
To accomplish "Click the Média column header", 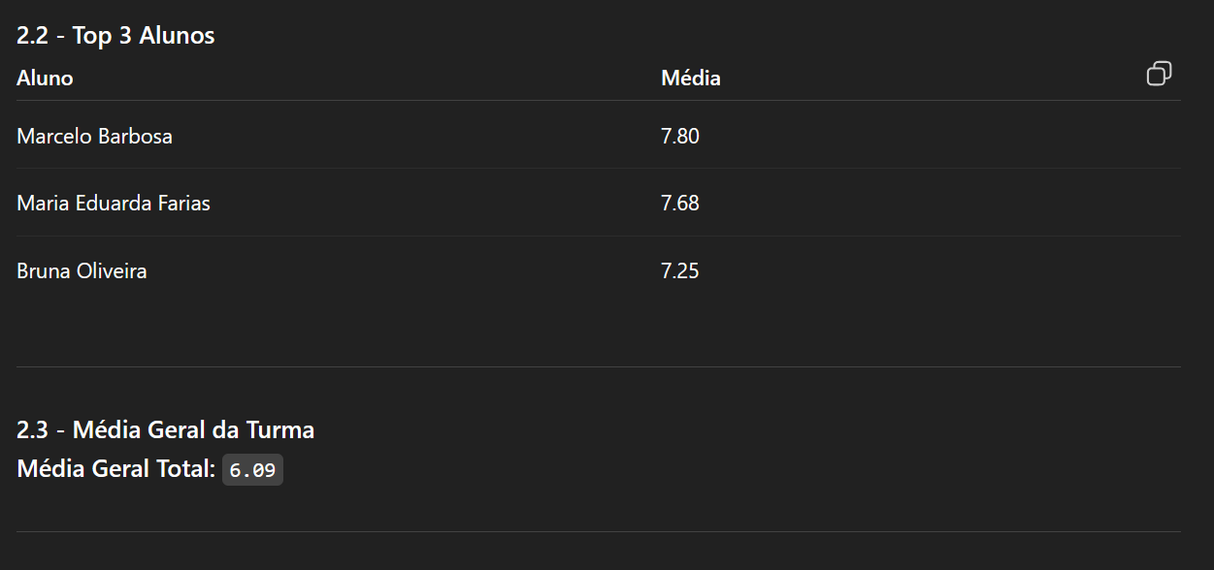I will (690, 79).
